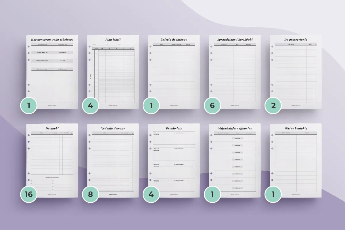Click the number 1 badge on Zajęcia dodatkowe
The width and height of the screenshot is (345, 230).
(151, 105)
